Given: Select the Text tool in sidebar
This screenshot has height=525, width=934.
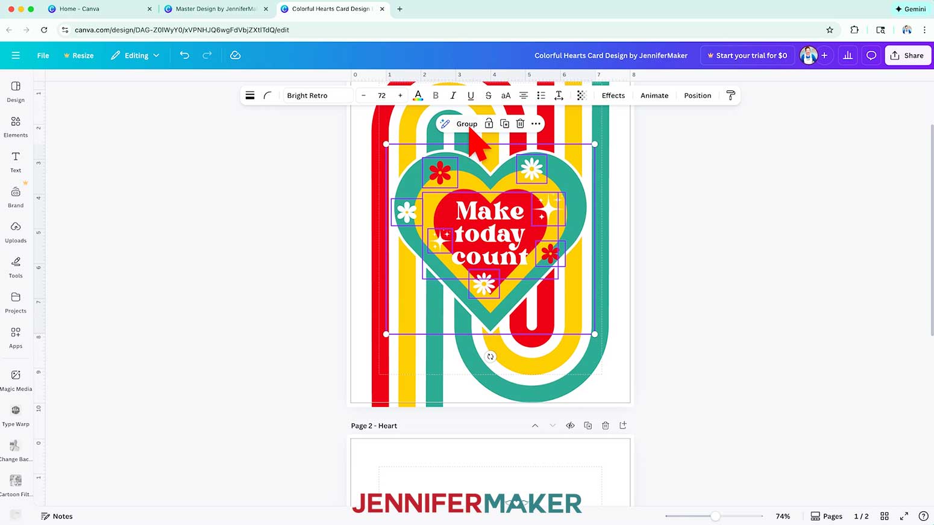Looking at the screenshot, I should (16, 162).
